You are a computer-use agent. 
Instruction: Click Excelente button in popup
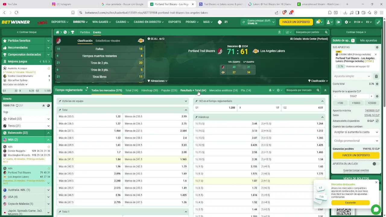(350, 203)
